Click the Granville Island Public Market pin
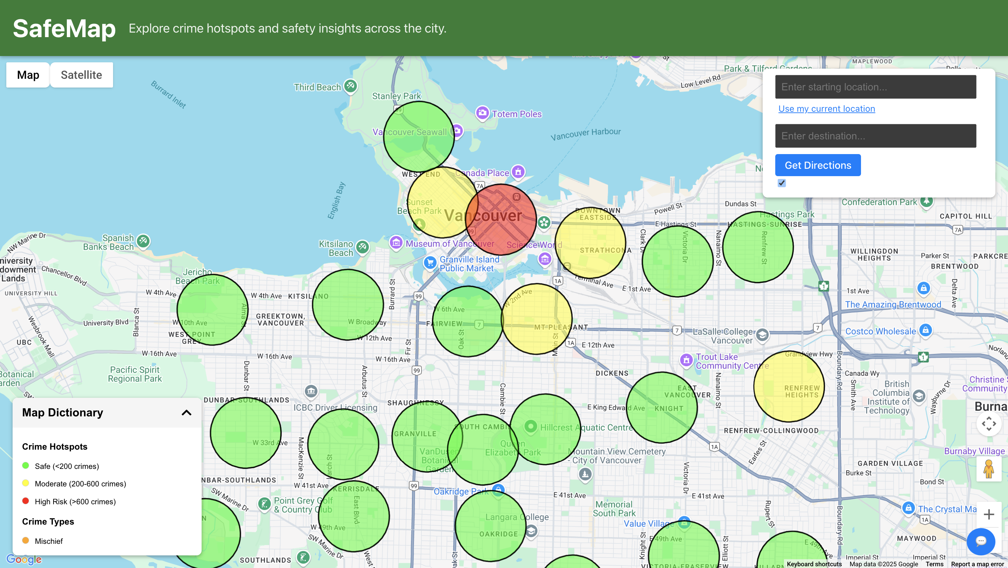 (430, 262)
